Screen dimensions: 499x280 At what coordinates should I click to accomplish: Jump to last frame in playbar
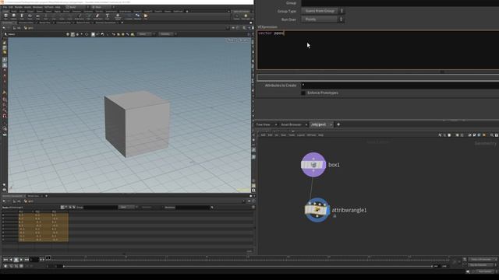pos(27,260)
